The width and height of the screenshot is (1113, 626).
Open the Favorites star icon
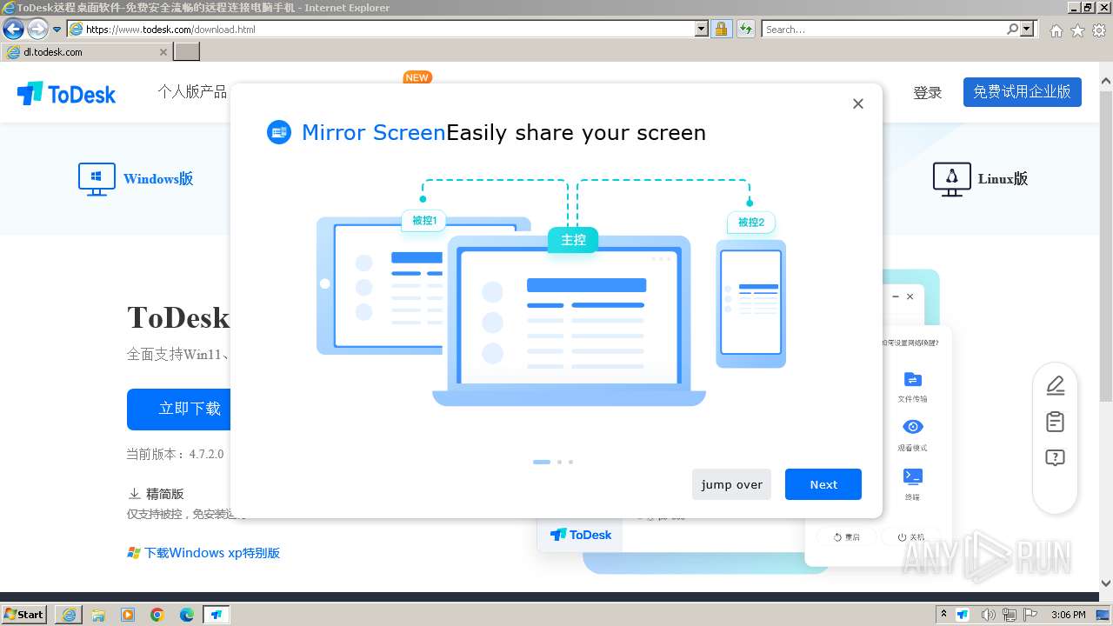[1077, 30]
